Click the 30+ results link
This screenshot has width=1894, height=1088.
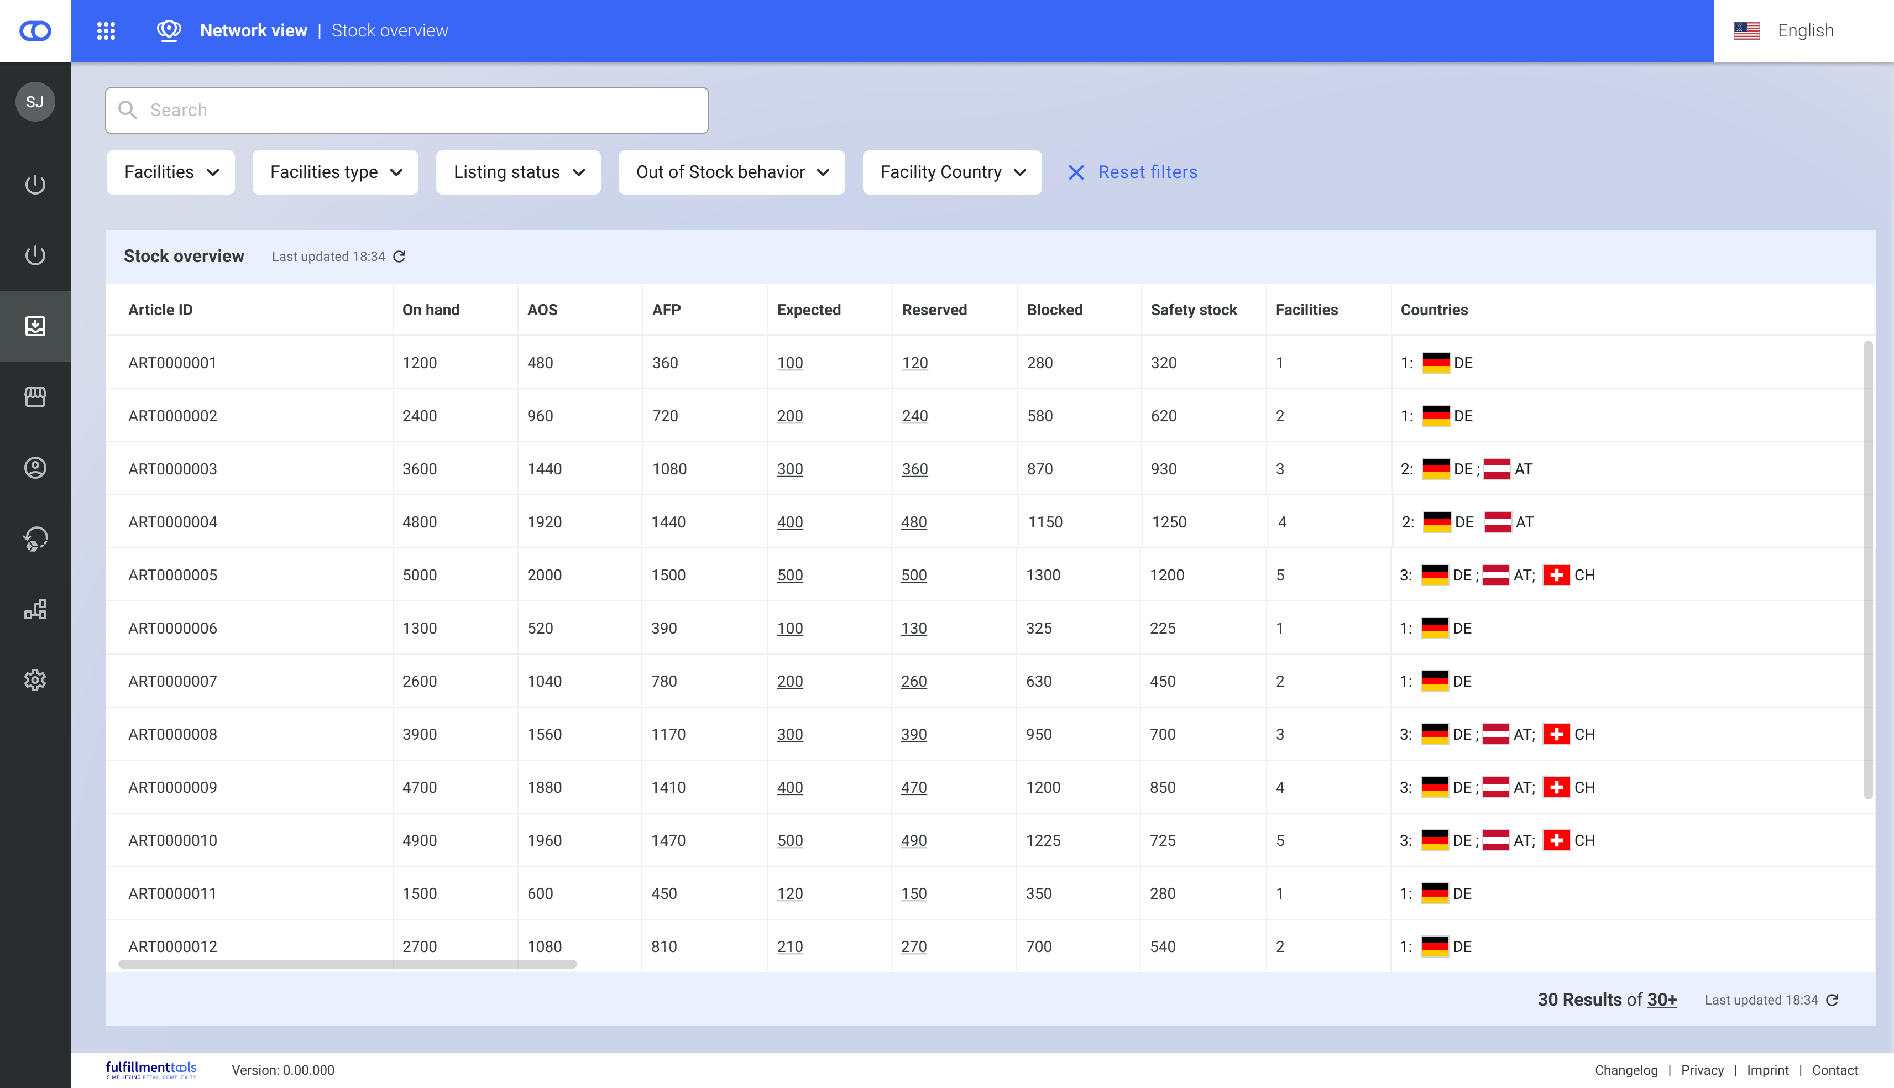pyautogui.click(x=1662, y=1000)
